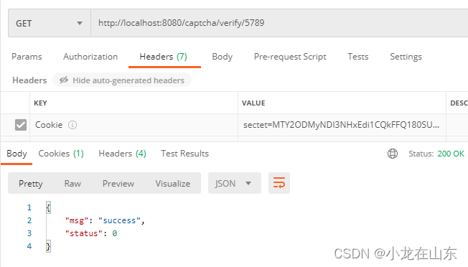Click the globe network icon near Status

click(393, 154)
